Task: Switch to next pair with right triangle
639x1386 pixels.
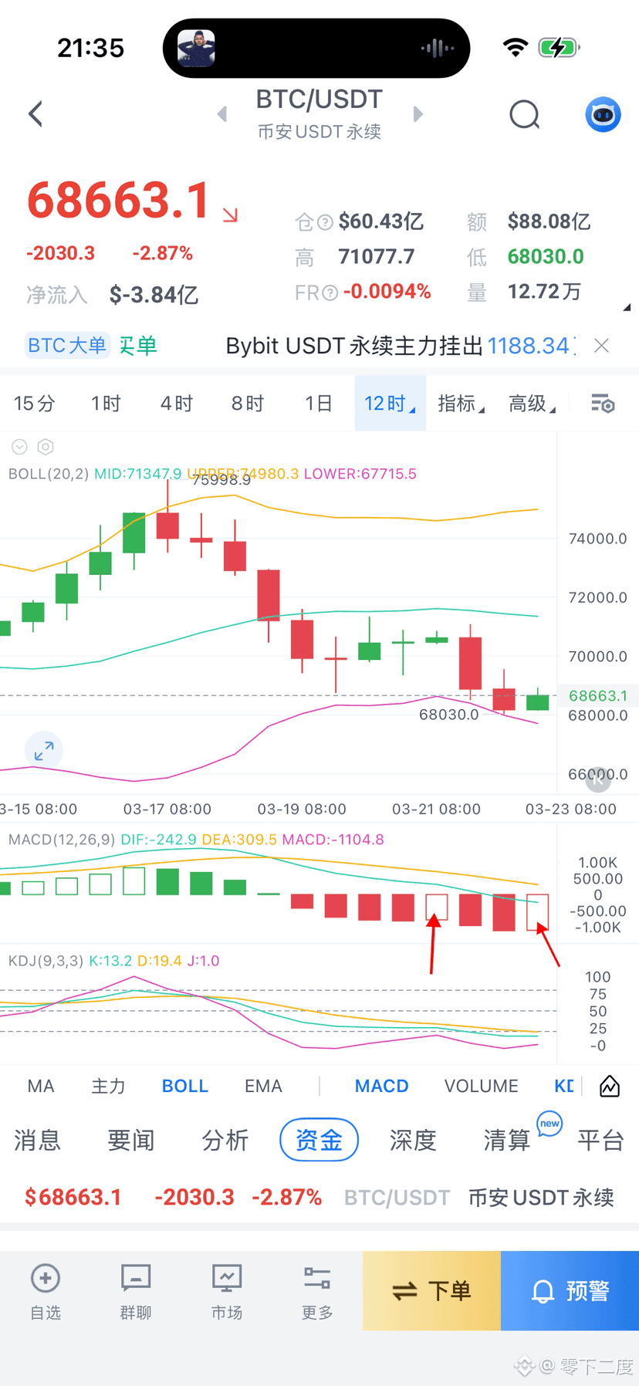Action: pos(418,114)
